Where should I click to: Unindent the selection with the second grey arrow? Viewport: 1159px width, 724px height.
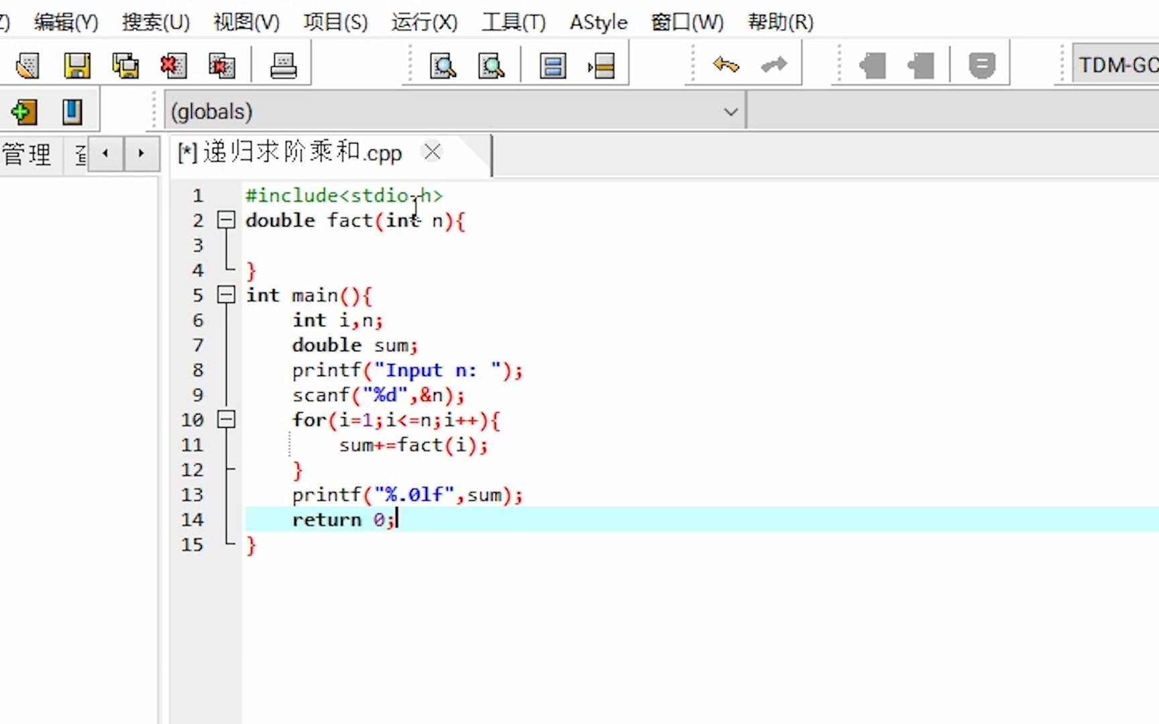tap(920, 66)
